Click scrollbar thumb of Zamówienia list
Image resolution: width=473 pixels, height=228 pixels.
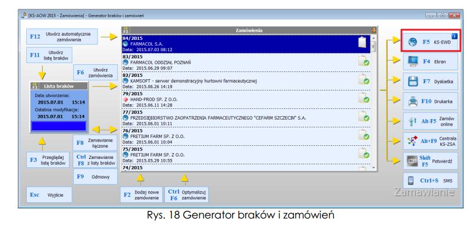coord(374,46)
